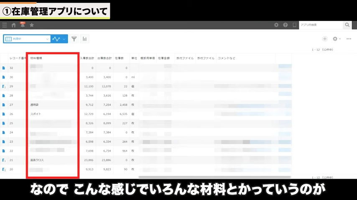This screenshot has width=357, height=200.
Task: Open the bar chart aggregate icon
Action: tap(84, 39)
